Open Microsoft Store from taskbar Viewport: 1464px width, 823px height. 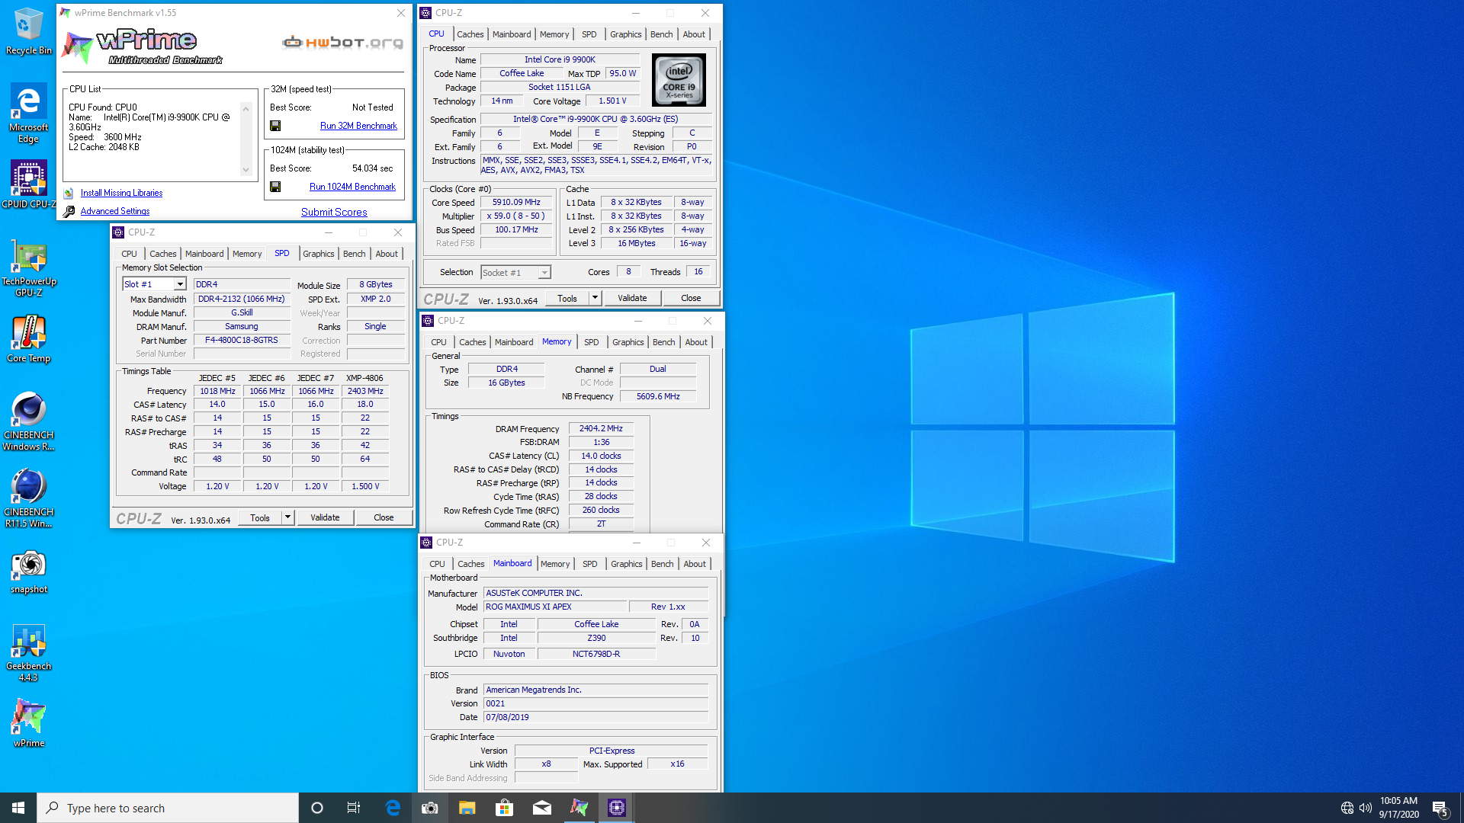(505, 808)
